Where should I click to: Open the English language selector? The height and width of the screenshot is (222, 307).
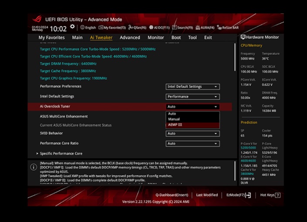[88, 27]
